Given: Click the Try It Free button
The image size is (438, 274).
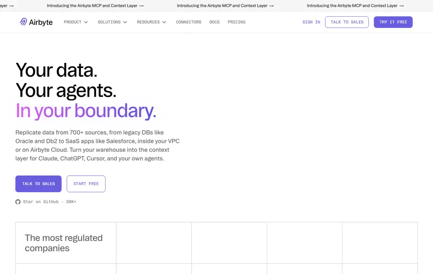Looking at the screenshot, I should coord(393,22).
